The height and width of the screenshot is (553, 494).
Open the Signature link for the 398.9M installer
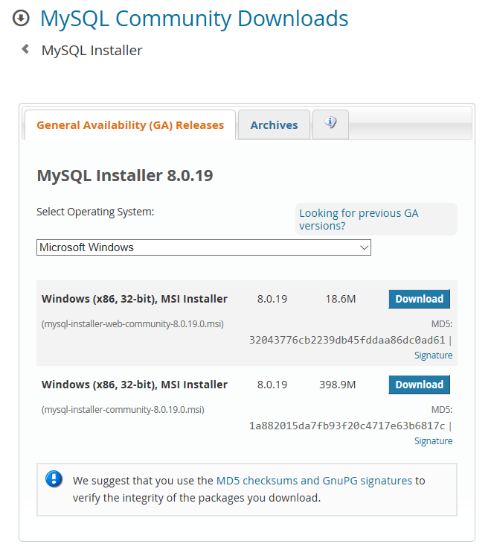(x=433, y=441)
